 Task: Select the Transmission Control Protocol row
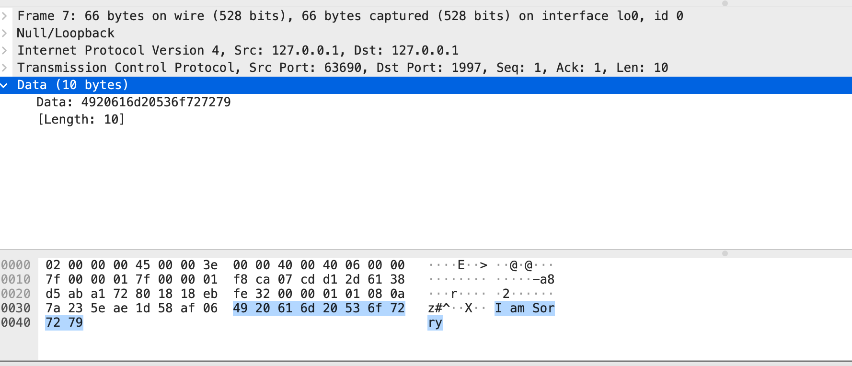pyautogui.click(x=342, y=68)
